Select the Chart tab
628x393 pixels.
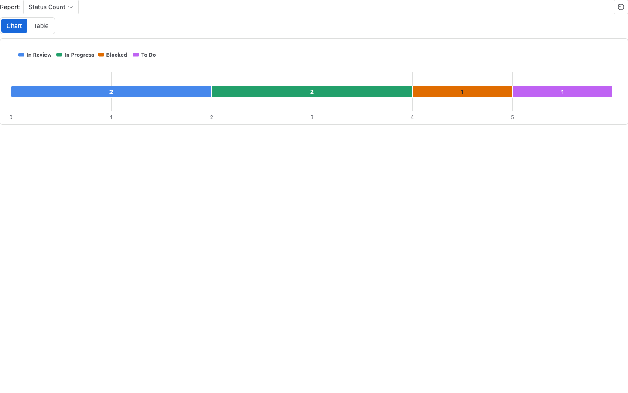[x=14, y=26]
